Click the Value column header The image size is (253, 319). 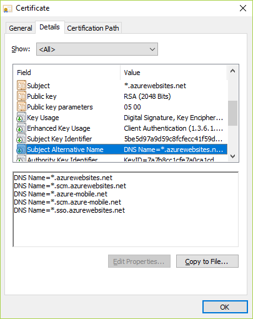(174, 73)
